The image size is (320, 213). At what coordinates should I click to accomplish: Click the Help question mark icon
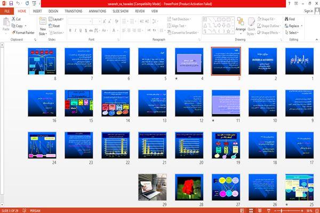pyautogui.click(x=289, y=4)
